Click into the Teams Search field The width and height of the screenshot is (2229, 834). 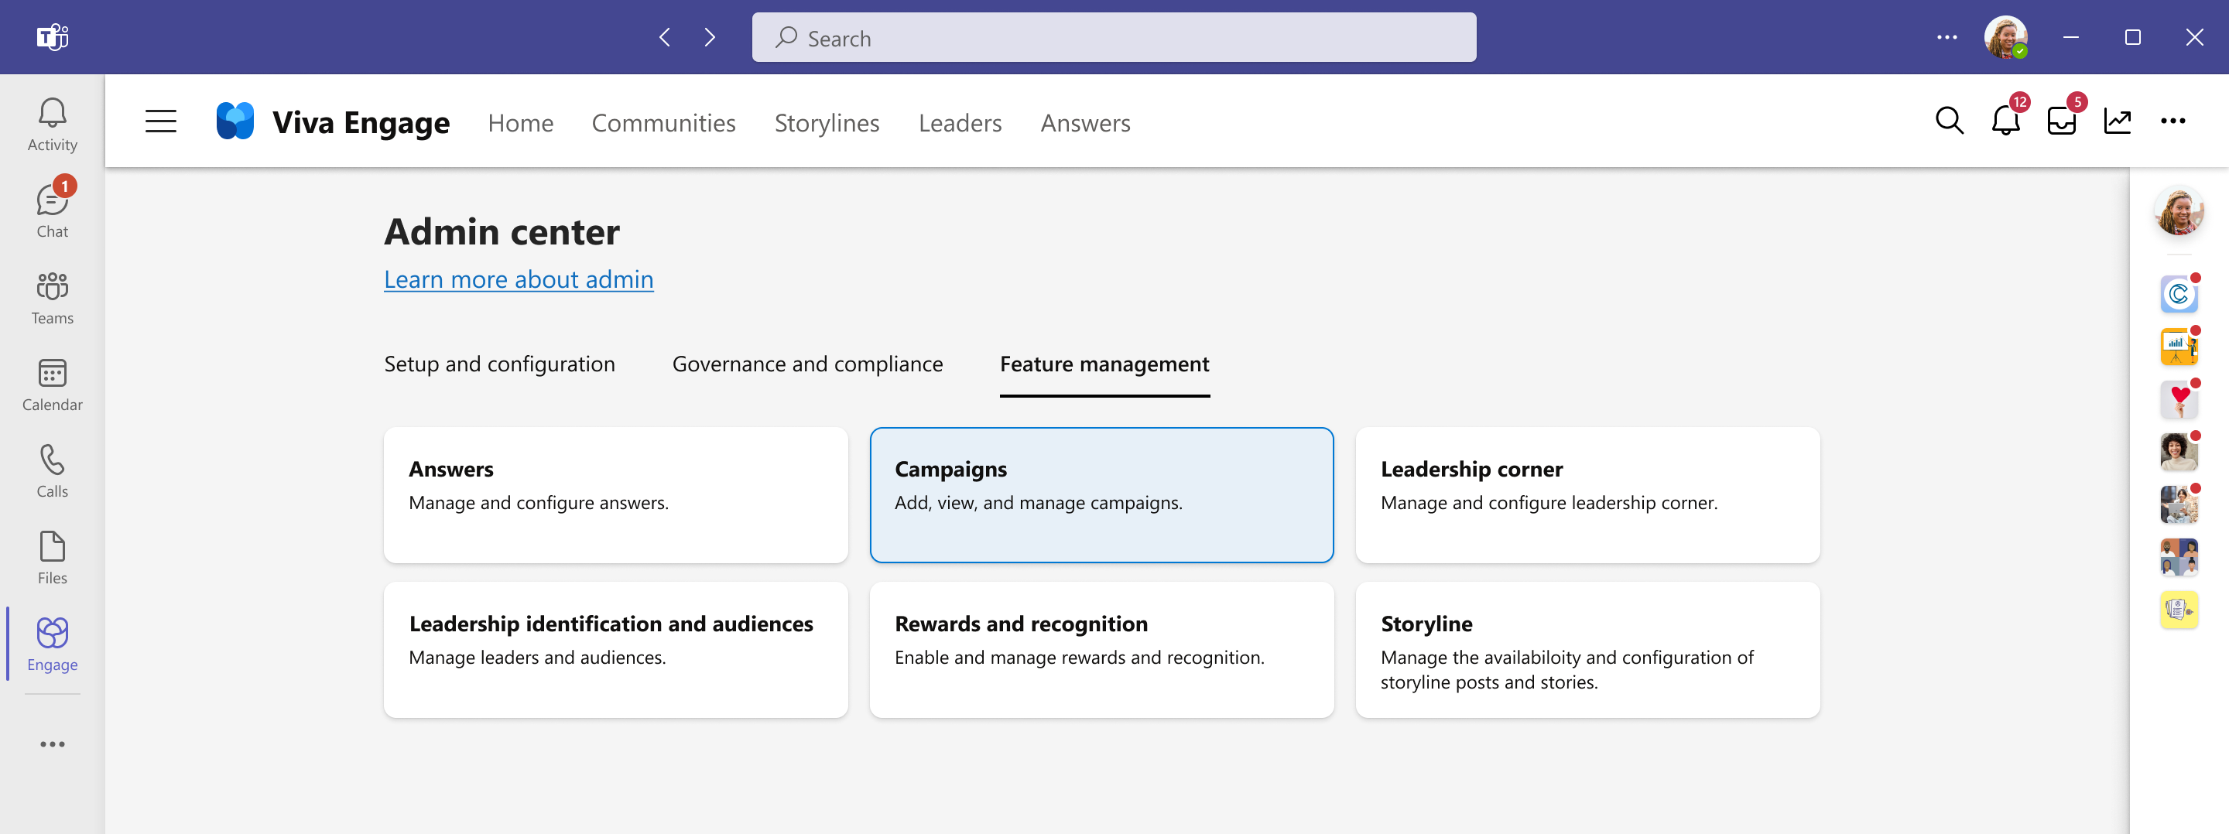1114,37
